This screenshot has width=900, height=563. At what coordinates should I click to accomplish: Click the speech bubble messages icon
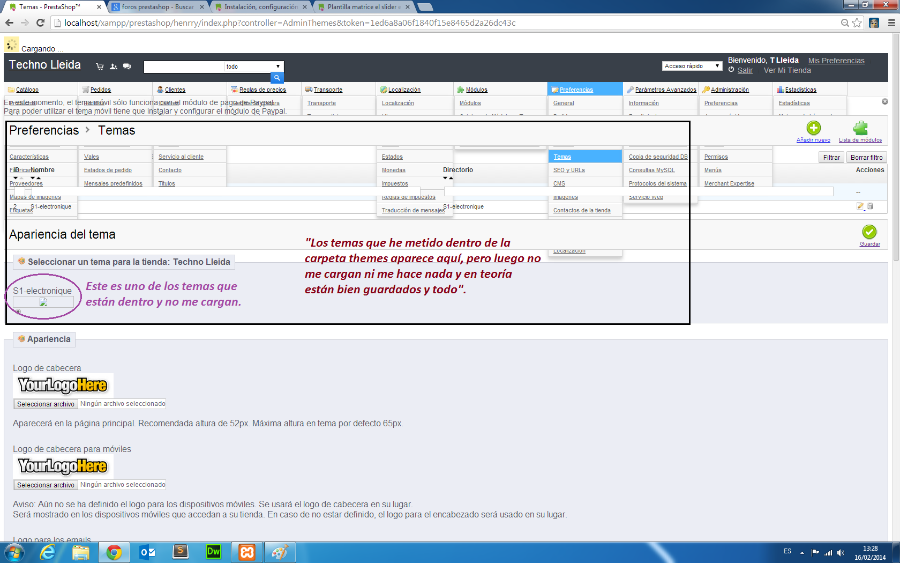click(x=127, y=66)
